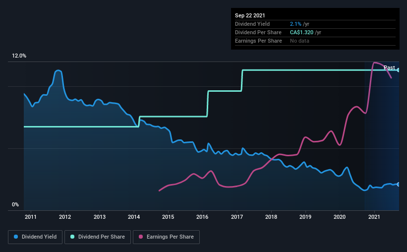Viewport: 407px width, 252px height.
Task: Toggle the Dividend Per Share legend button
Action: [x=98, y=237]
